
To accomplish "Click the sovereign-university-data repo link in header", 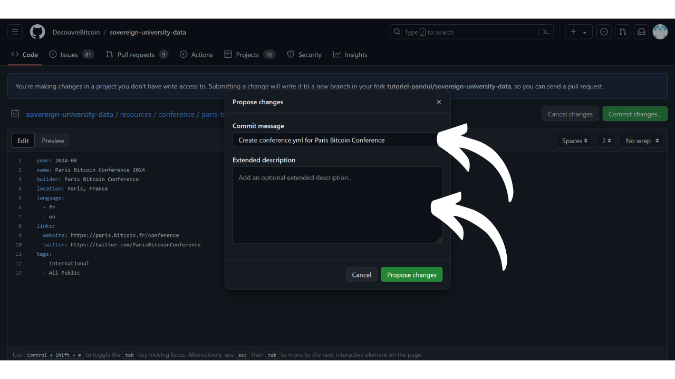I will click(x=148, y=32).
